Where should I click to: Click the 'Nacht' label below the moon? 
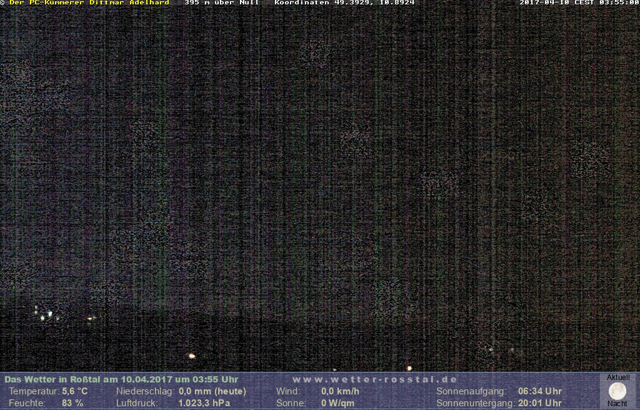tap(617, 404)
